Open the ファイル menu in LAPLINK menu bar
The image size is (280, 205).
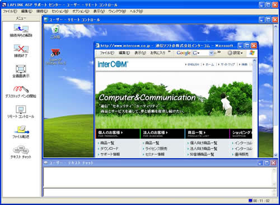[x=10, y=11]
